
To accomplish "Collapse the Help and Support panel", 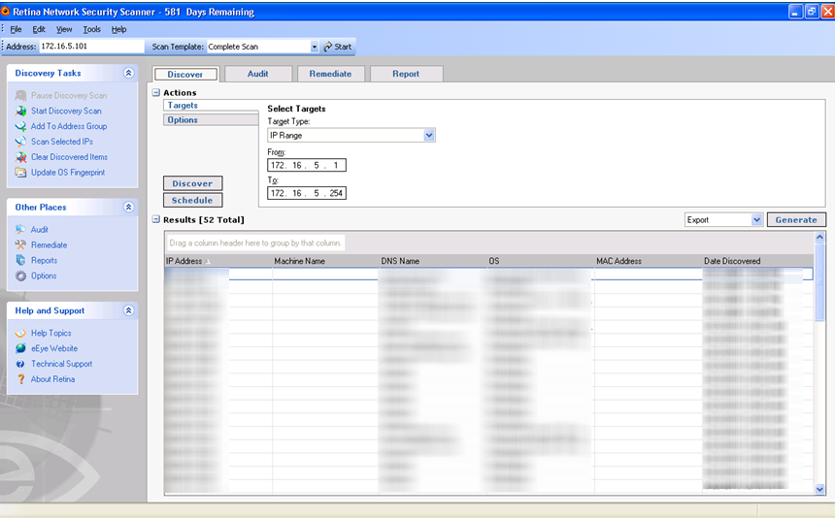I will click(x=128, y=310).
